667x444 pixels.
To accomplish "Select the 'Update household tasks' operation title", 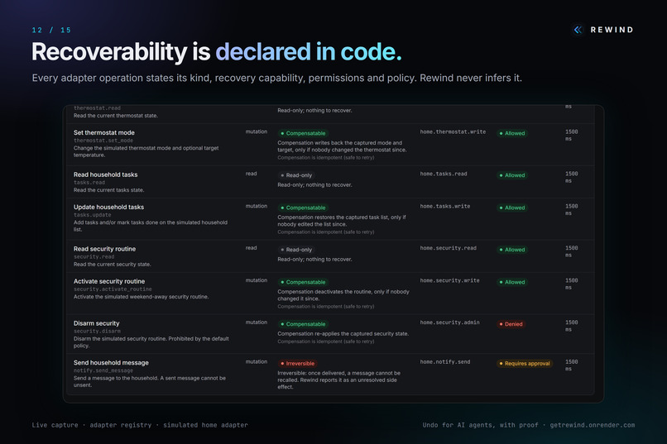I will pos(109,207).
